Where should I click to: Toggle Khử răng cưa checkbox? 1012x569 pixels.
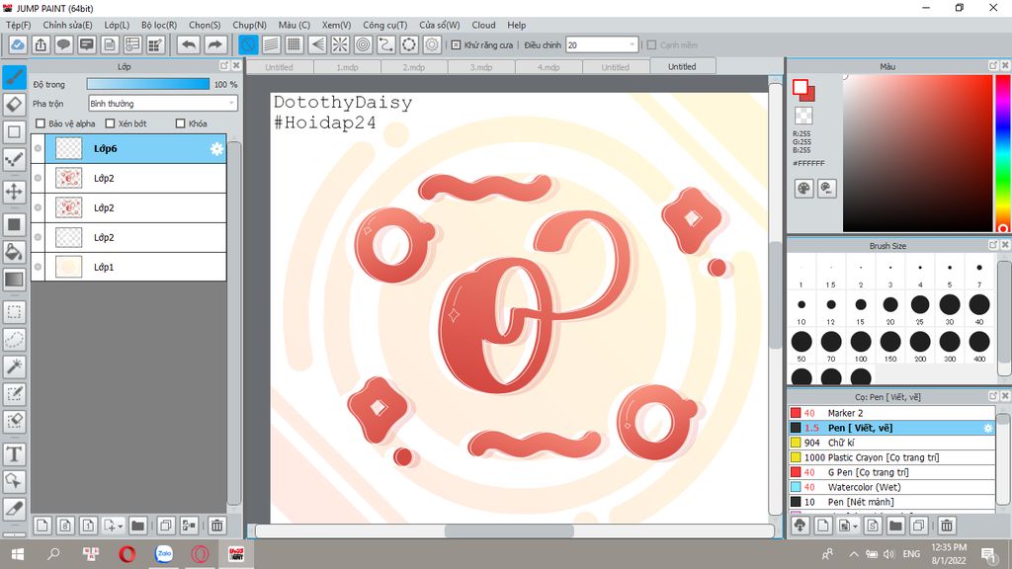tap(456, 45)
